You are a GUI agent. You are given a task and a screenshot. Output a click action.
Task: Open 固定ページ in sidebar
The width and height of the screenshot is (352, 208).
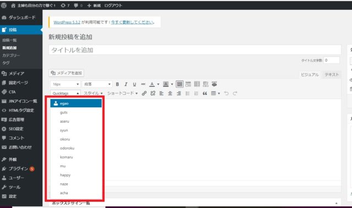coord(21,83)
